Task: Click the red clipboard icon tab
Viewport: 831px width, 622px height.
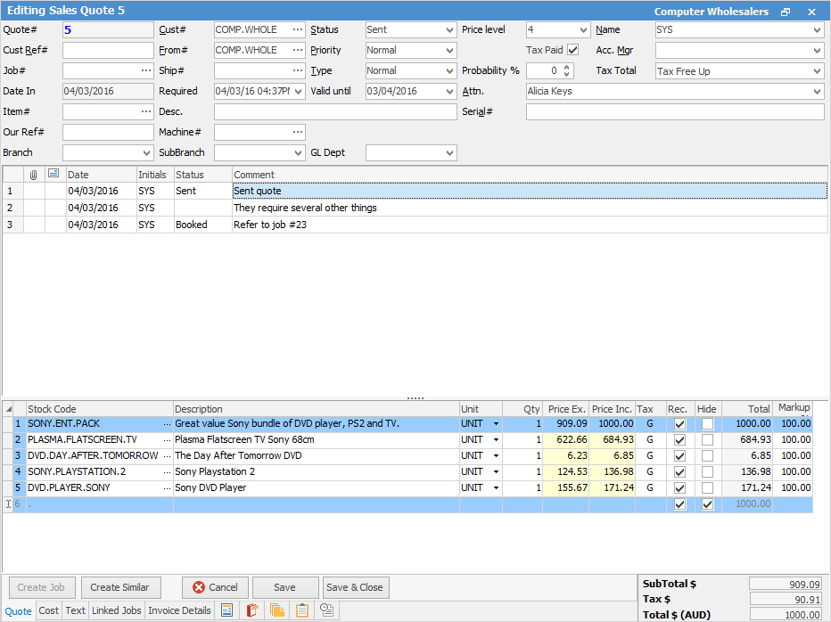Action: (252, 610)
